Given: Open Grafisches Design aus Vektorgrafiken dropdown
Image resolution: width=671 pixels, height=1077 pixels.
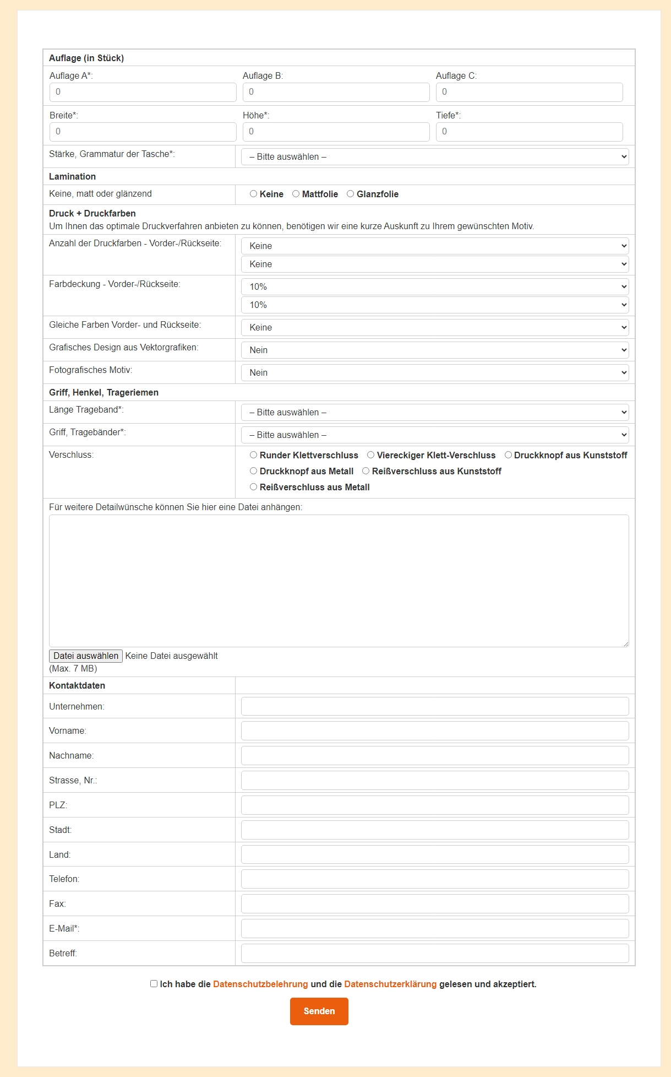Looking at the screenshot, I should (435, 350).
